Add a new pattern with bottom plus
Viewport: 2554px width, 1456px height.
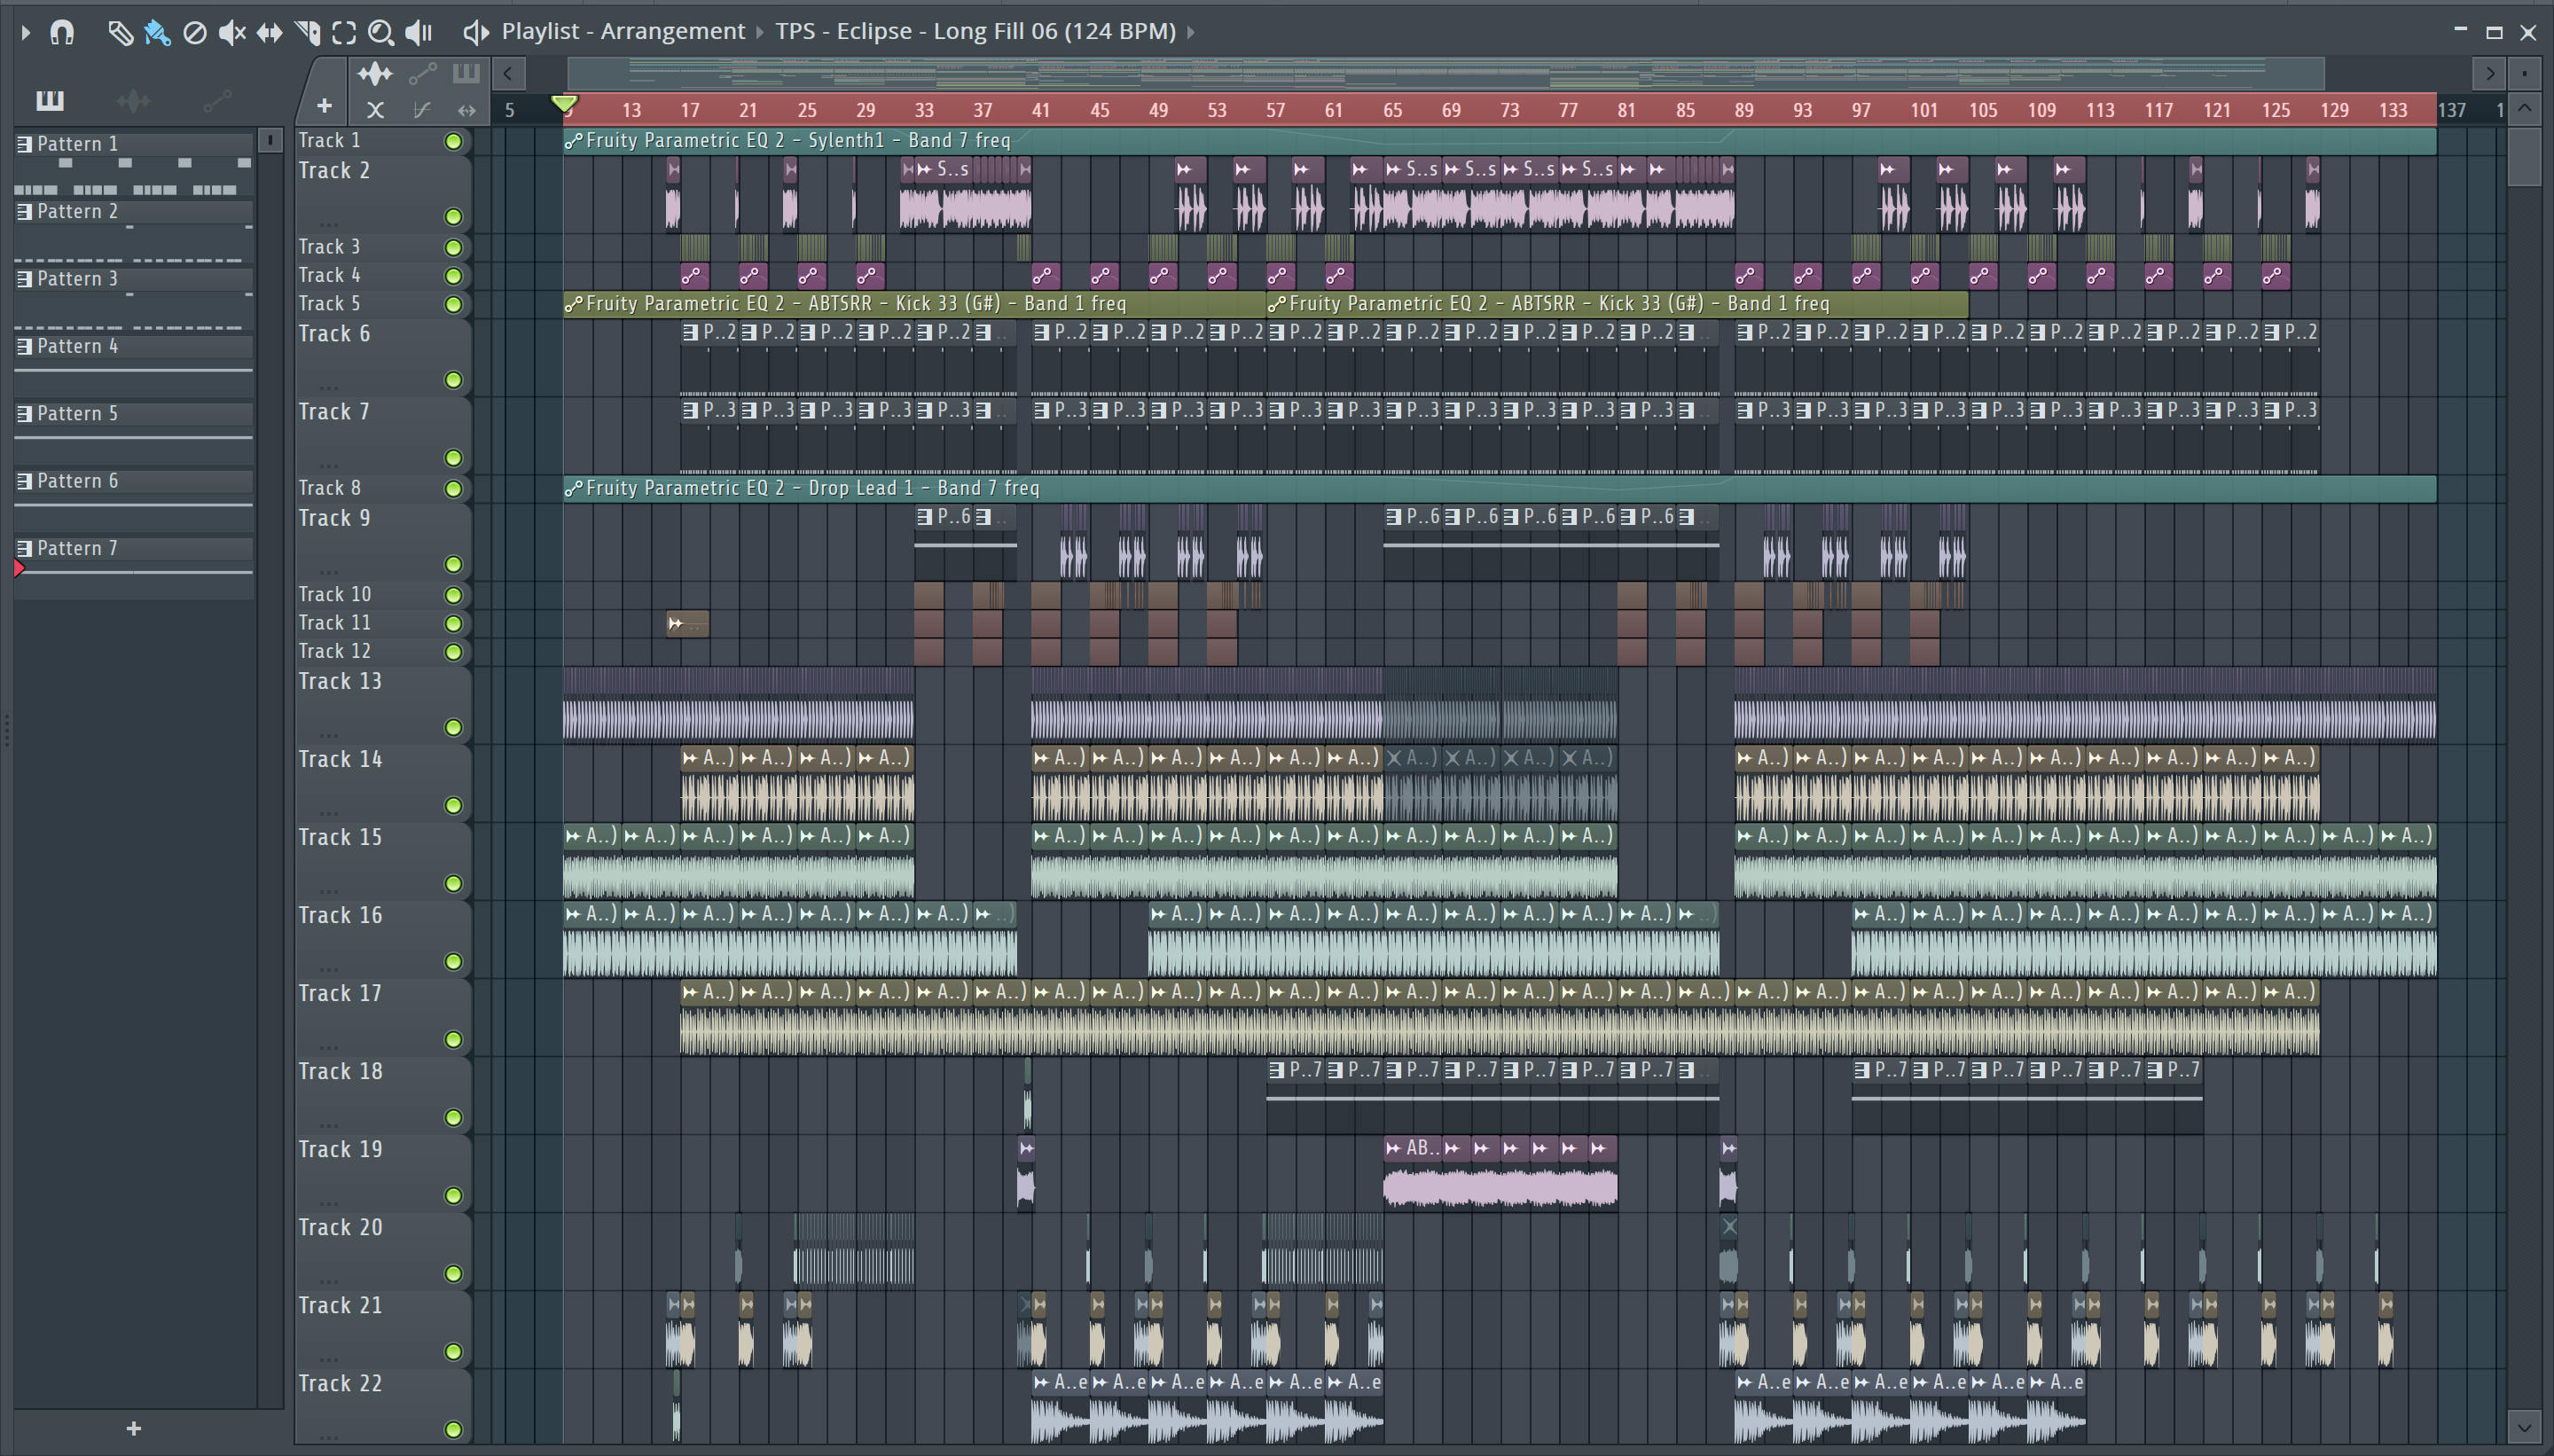134,1429
